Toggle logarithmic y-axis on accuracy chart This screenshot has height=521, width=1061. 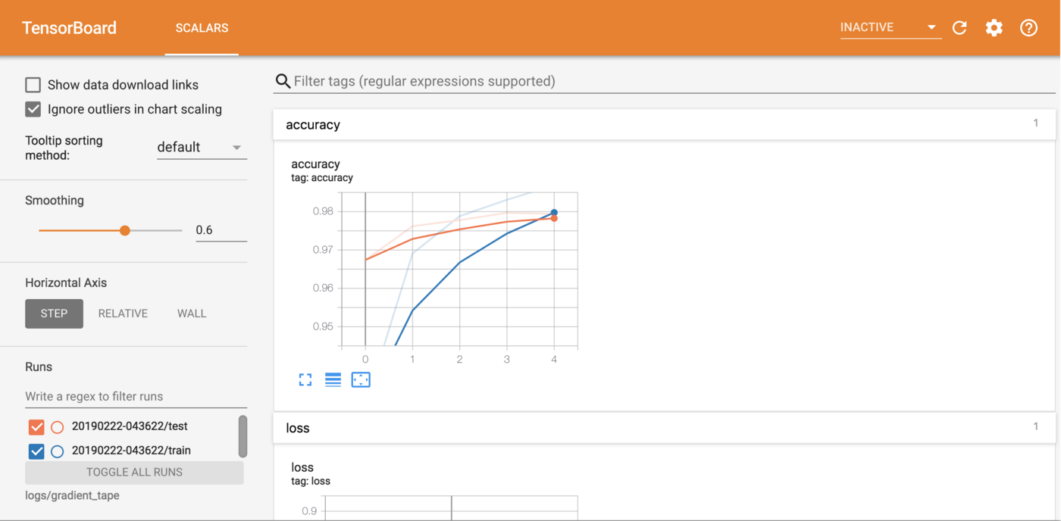point(333,379)
